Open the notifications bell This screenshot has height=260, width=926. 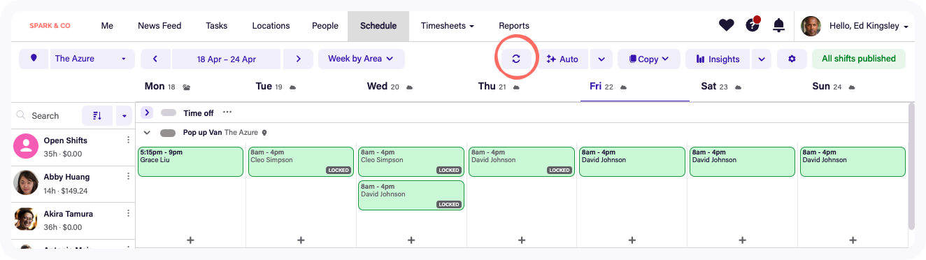(x=778, y=25)
